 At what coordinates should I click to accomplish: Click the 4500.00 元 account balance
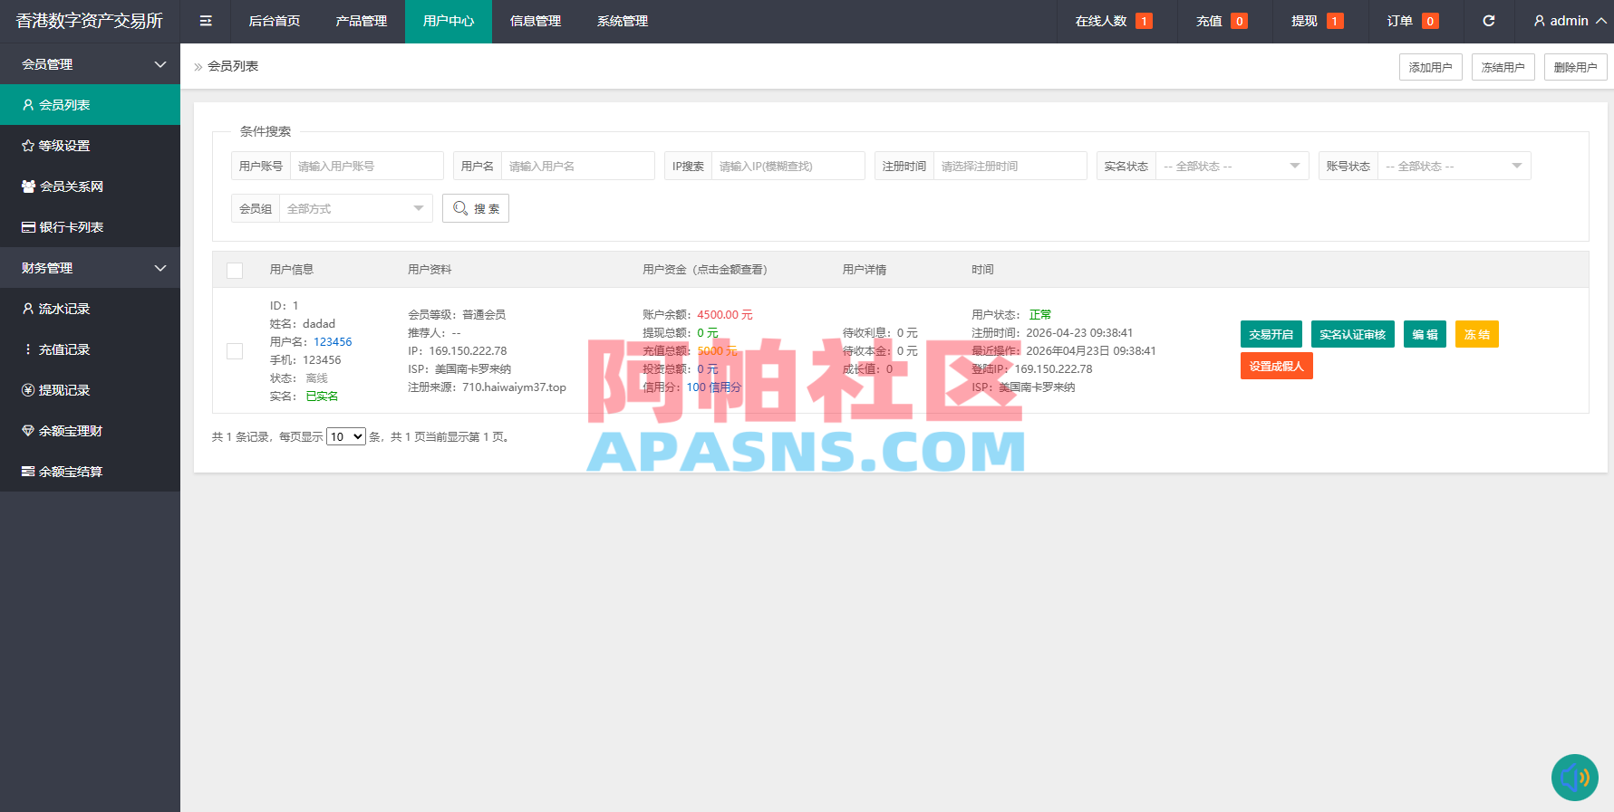tap(725, 315)
